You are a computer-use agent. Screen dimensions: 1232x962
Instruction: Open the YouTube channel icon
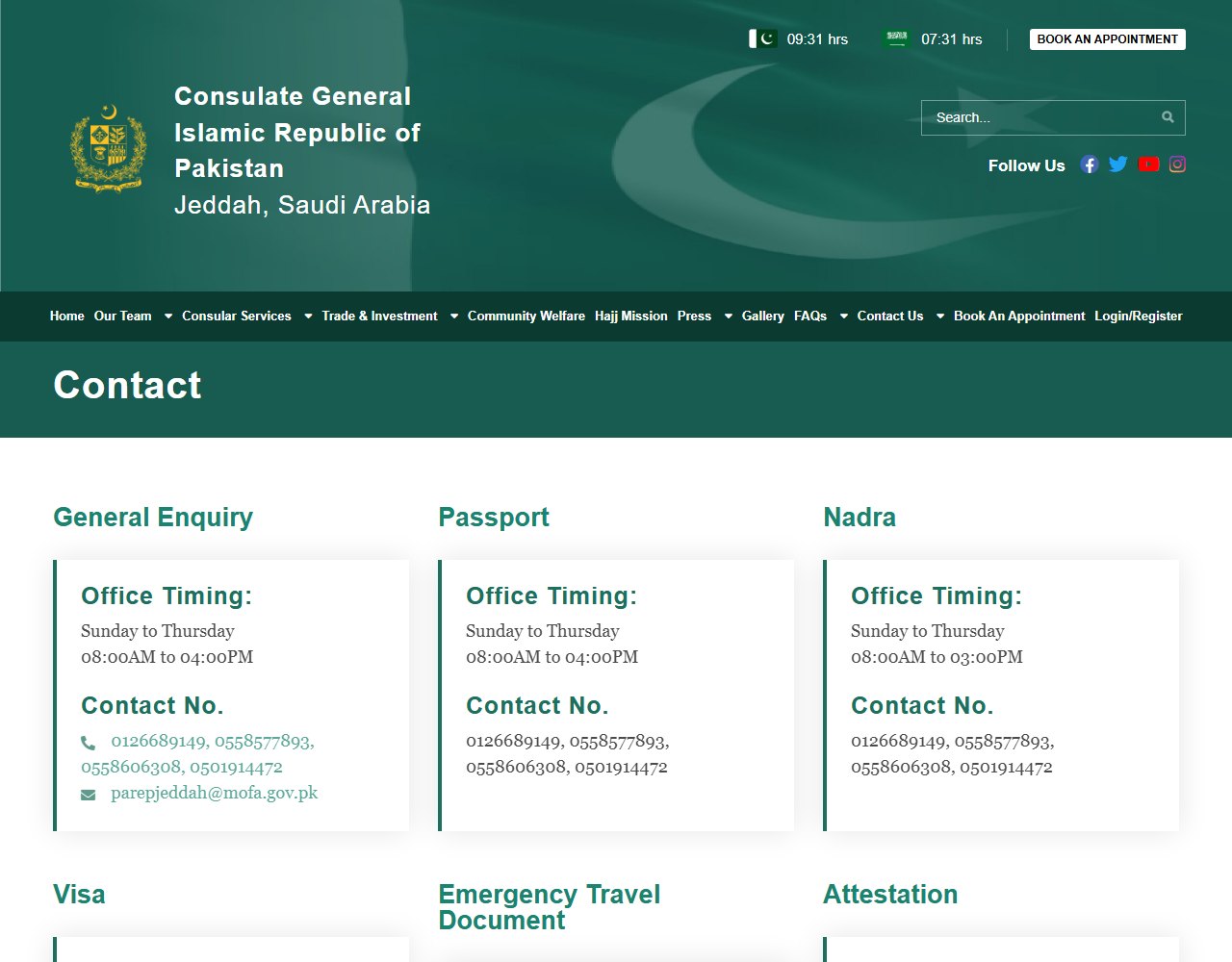pos(1148,165)
